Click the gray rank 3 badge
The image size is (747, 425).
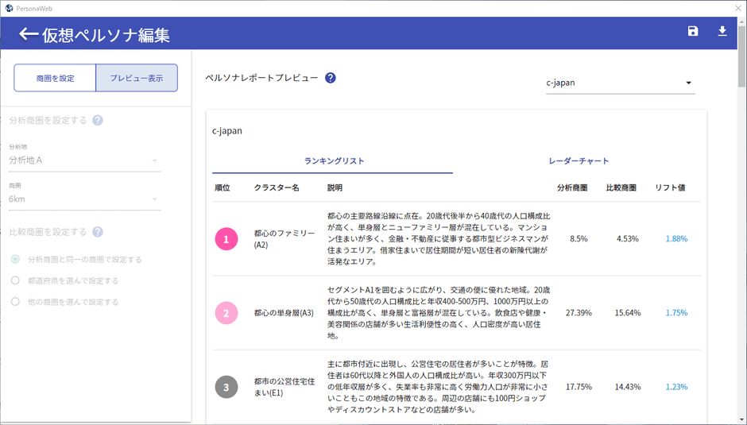tap(226, 387)
